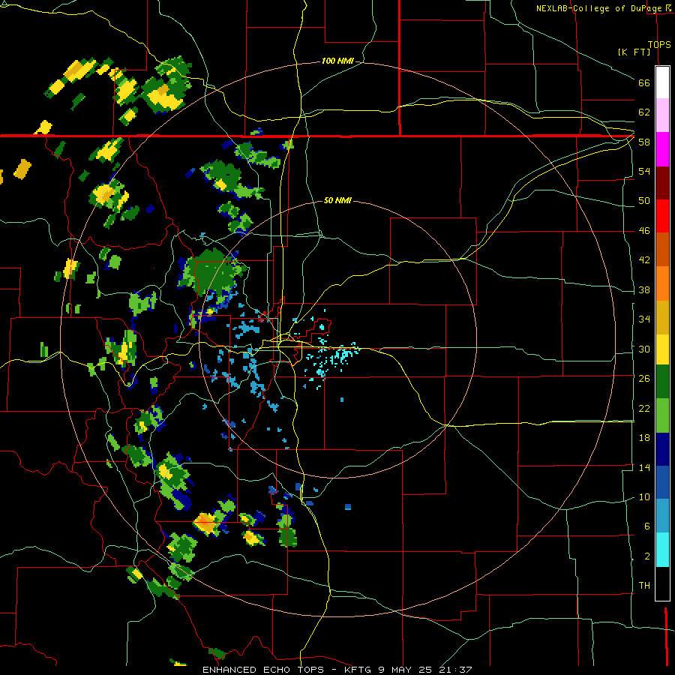Click the "TH" legend label
675x675 pixels.
coord(644,586)
